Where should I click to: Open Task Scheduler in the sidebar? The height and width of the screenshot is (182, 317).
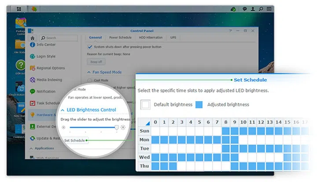pyautogui.click(x=45, y=103)
